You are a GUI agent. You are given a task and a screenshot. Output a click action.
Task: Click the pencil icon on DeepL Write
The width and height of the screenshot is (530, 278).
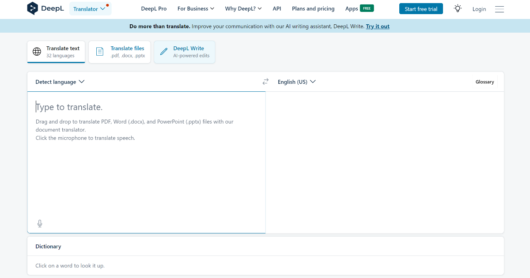click(163, 51)
